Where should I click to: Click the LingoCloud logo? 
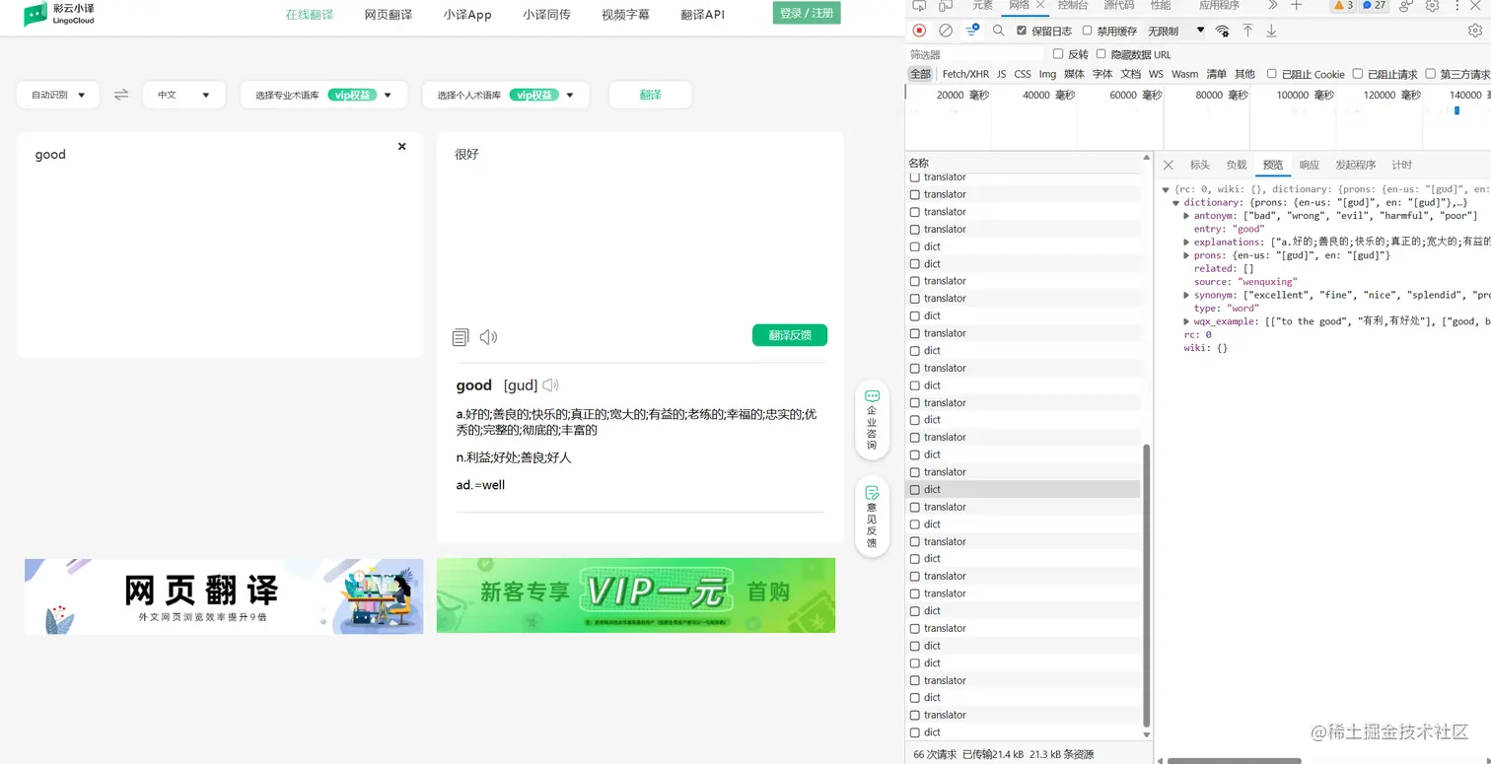coord(59,14)
